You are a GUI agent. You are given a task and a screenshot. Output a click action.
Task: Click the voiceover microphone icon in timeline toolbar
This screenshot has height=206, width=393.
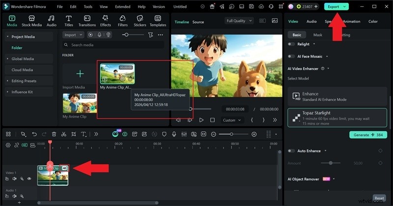tap(174, 134)
